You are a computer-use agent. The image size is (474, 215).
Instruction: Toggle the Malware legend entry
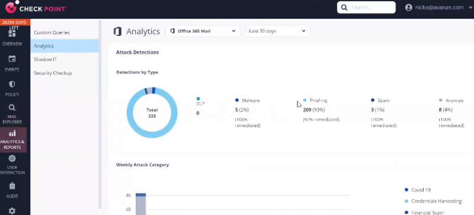[247, 100]
